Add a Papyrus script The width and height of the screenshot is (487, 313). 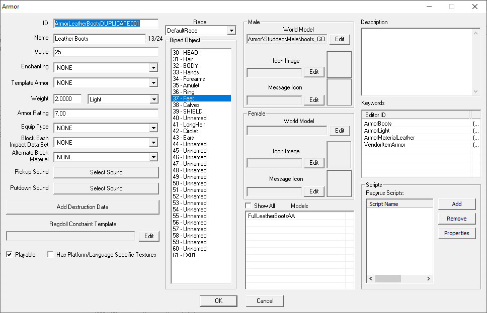coord(457,204)
